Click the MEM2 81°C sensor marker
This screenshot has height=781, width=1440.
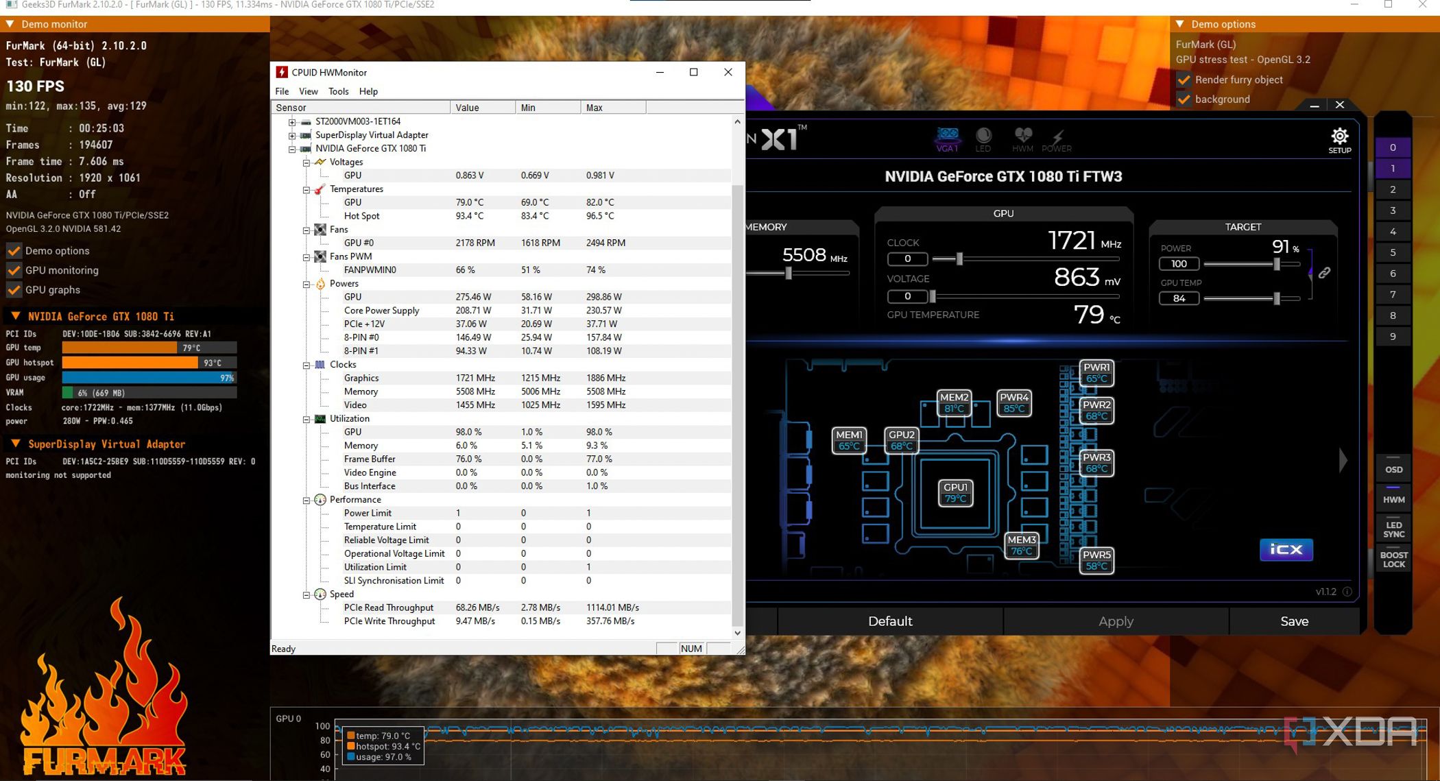tap(954, 402)
